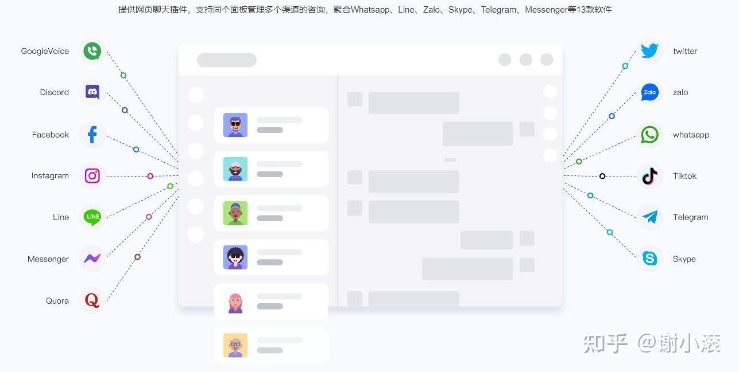Image resolution: width=739 pixels, height=372 pixels.
Task: Click the Telegram text label
Action: 690,217
